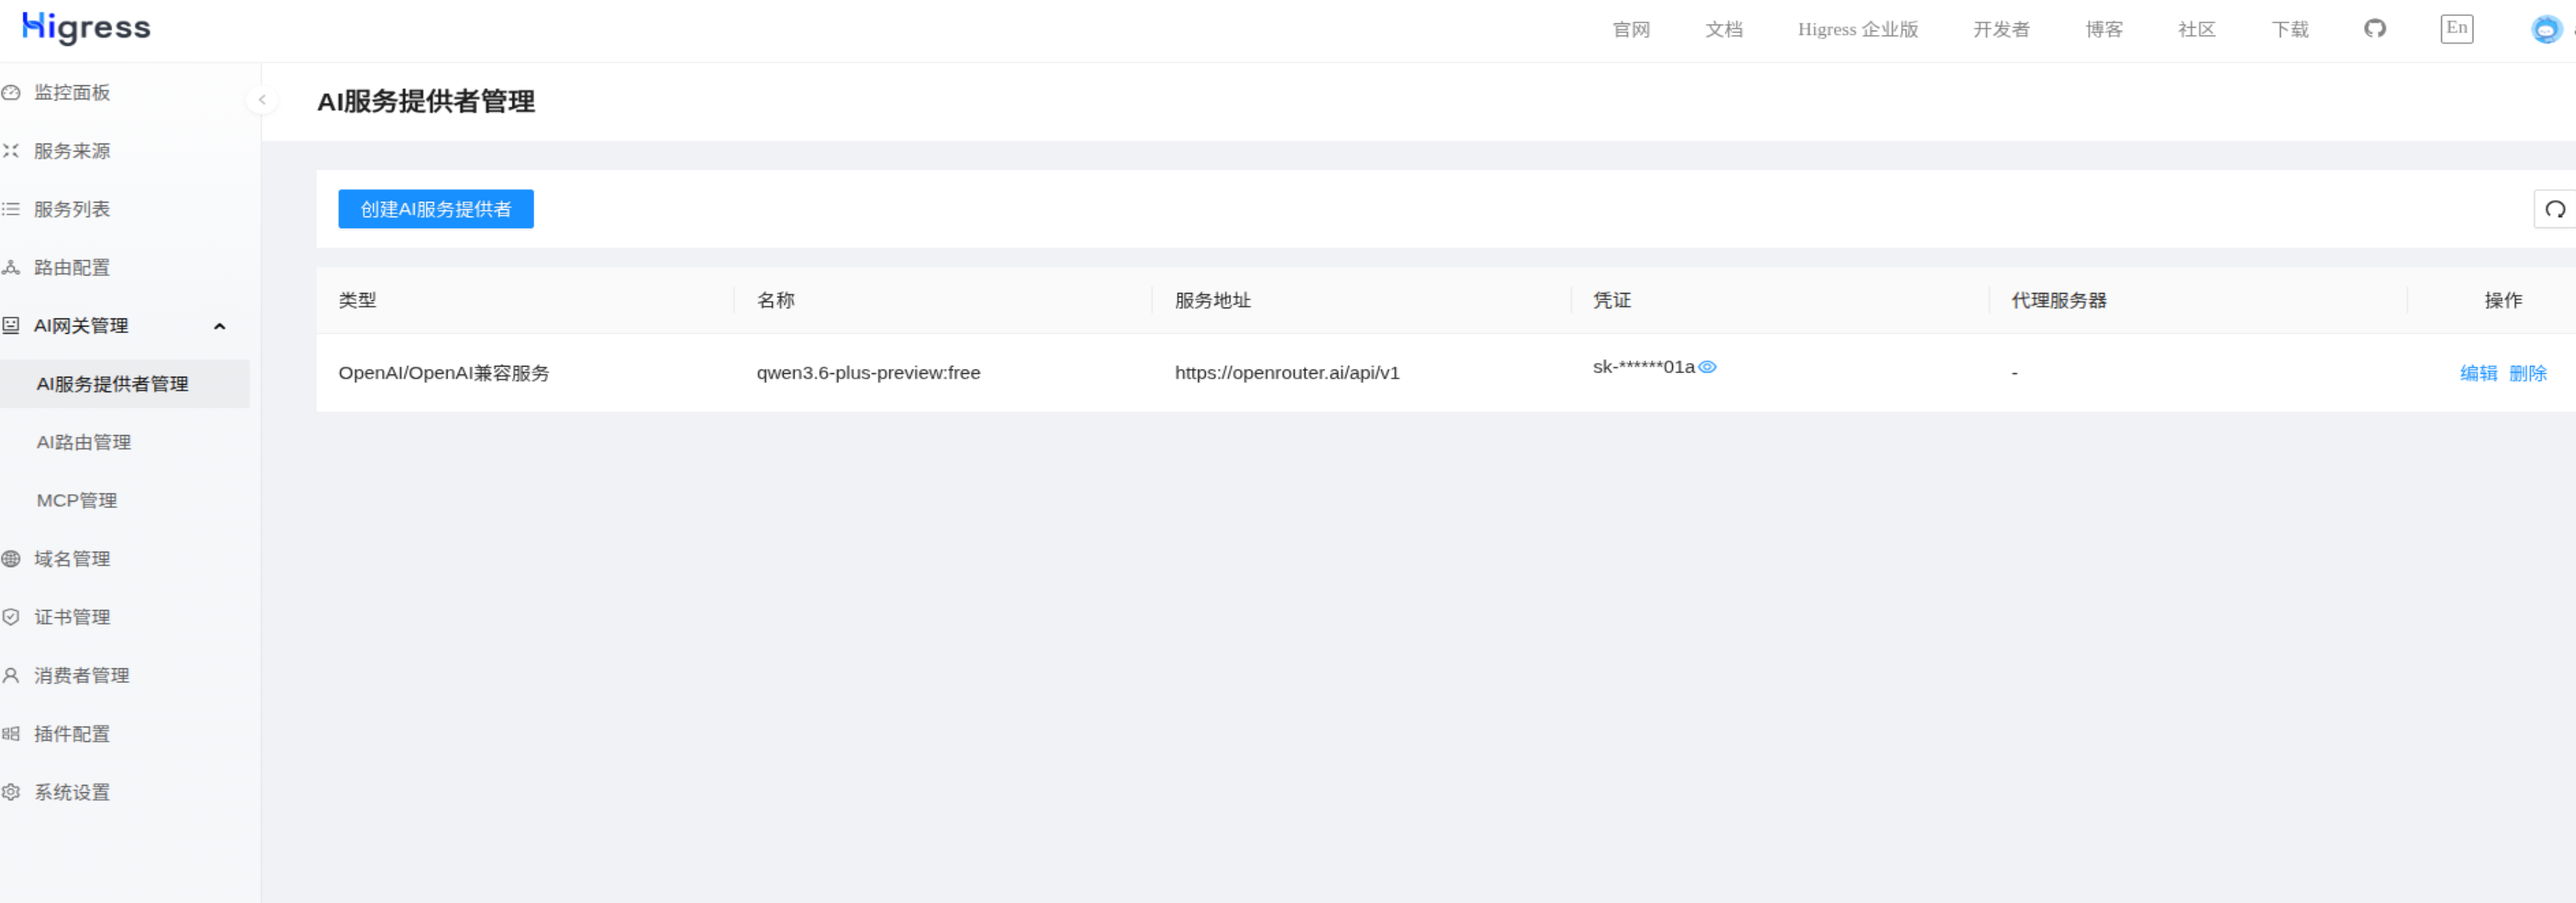This screenshot has height=903, width=2576.
Task: Collapse the AI网关管理 submenu
Action: coord(219,326)
